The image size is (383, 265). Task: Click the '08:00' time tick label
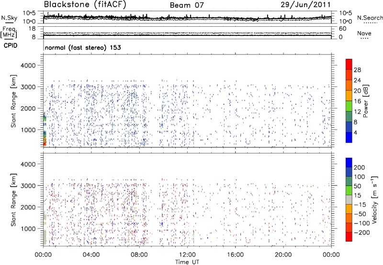(139, 255)
